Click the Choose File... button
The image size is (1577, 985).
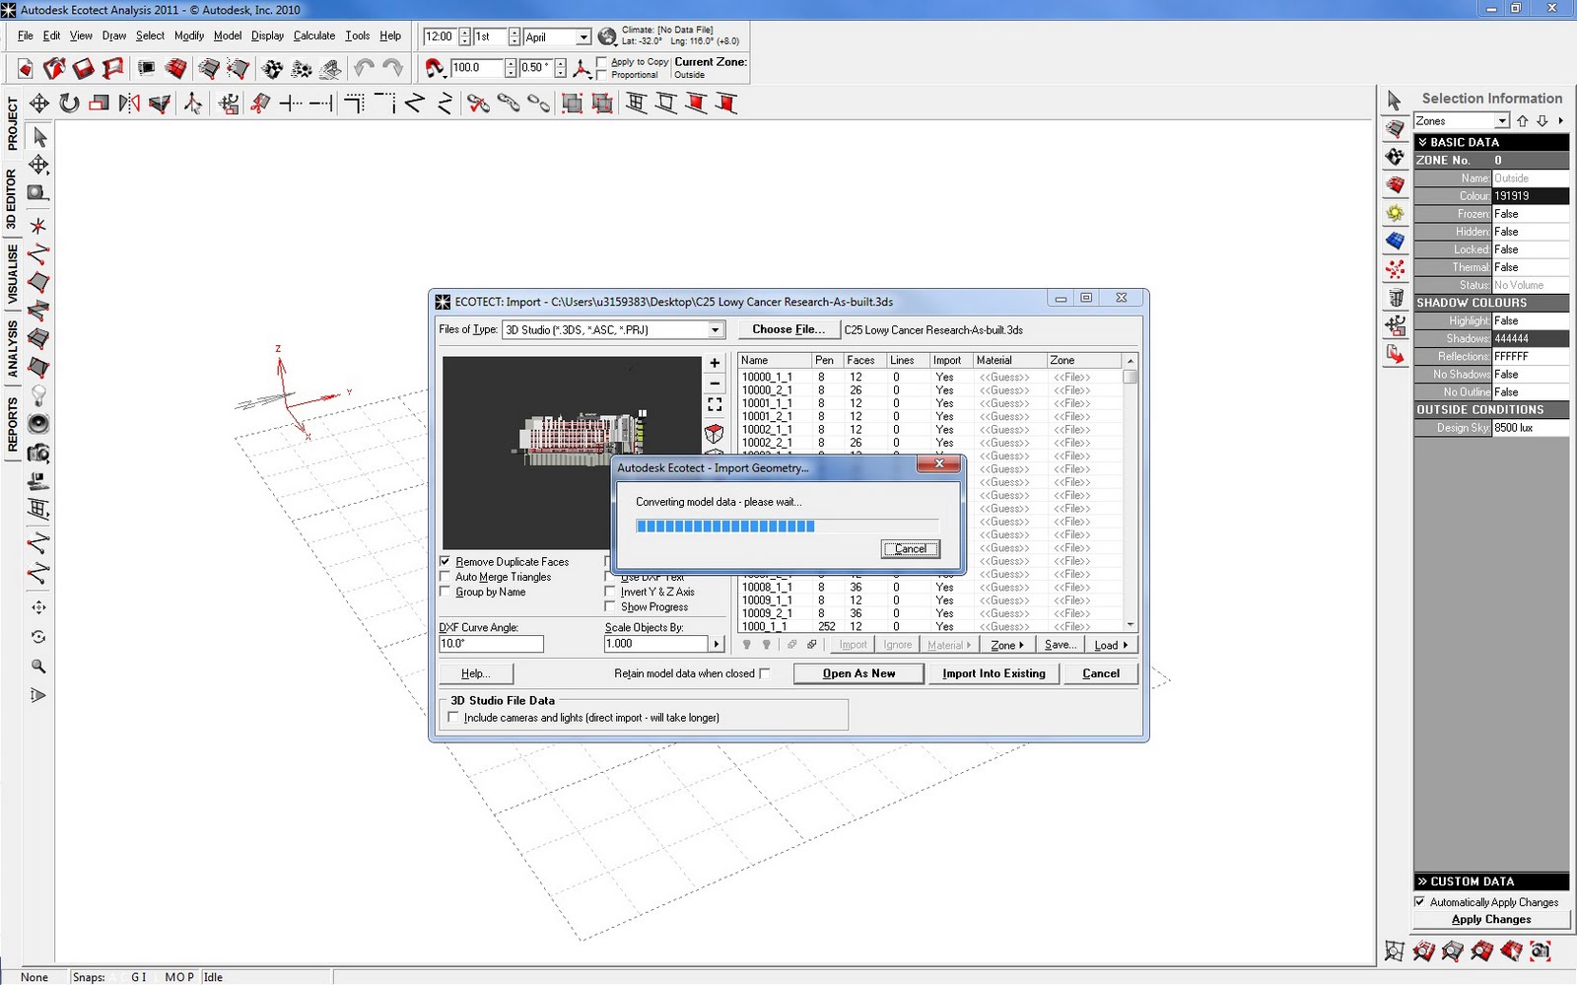click(788, 329)
